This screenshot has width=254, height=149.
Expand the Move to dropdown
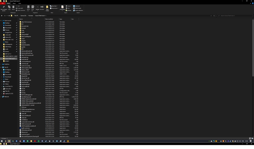(28, 10)
